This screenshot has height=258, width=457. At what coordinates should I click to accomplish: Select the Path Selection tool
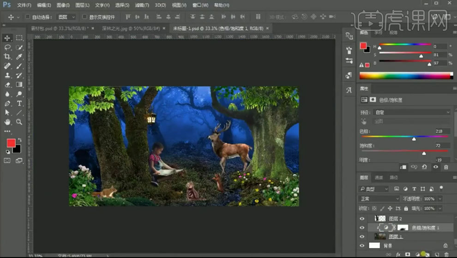pyautogui.click(x=7, y=113)
